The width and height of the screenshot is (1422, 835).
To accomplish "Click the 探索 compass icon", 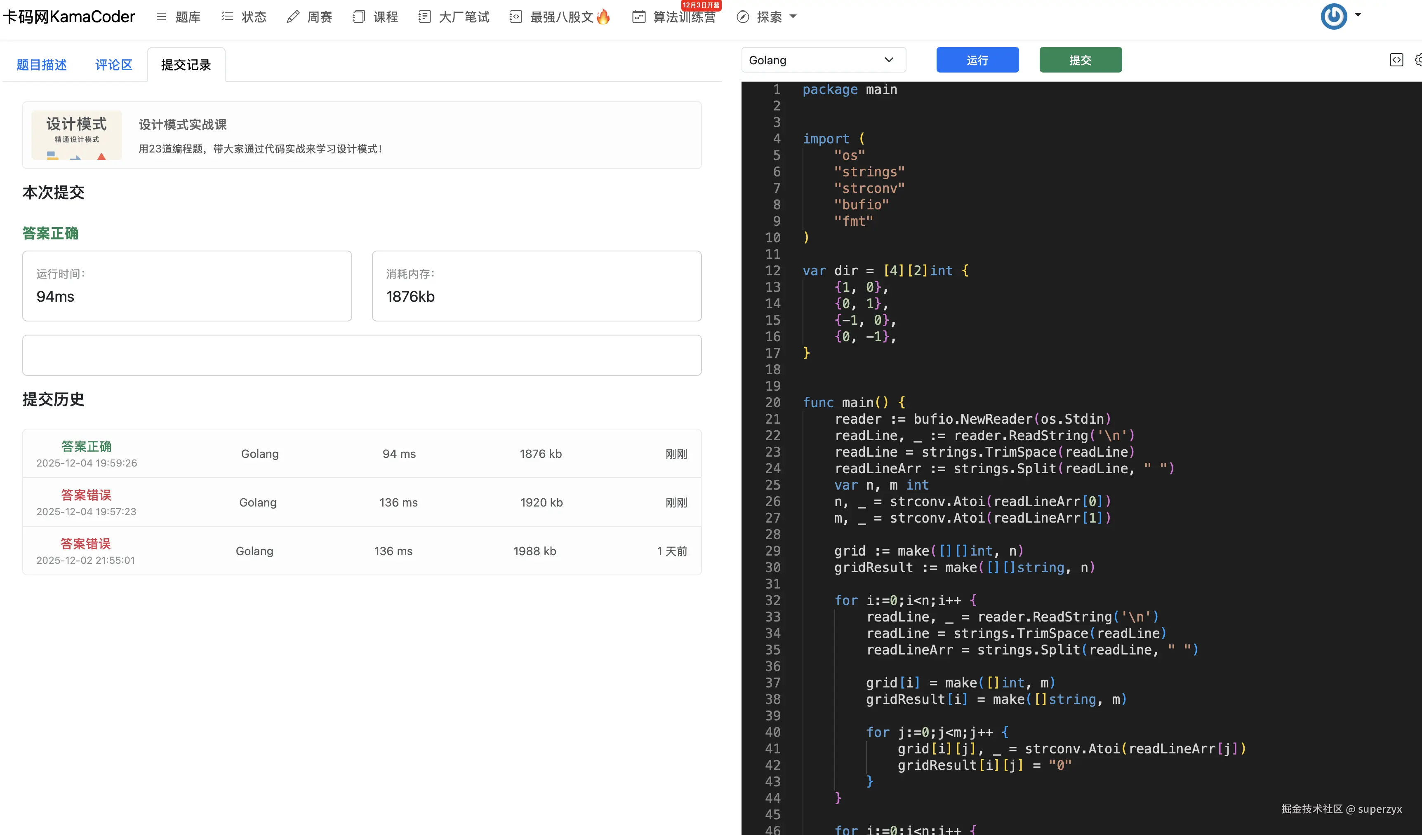I will point(743,17).
